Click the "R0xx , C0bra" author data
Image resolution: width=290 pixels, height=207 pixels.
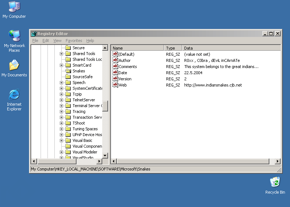click(x=212, y=60)
